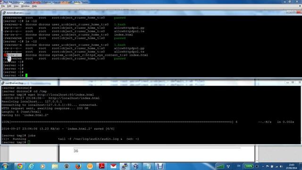Viewport: 302px width, 170px height.
Task: Click the 100% battery indicator
Action: (249, 166)
